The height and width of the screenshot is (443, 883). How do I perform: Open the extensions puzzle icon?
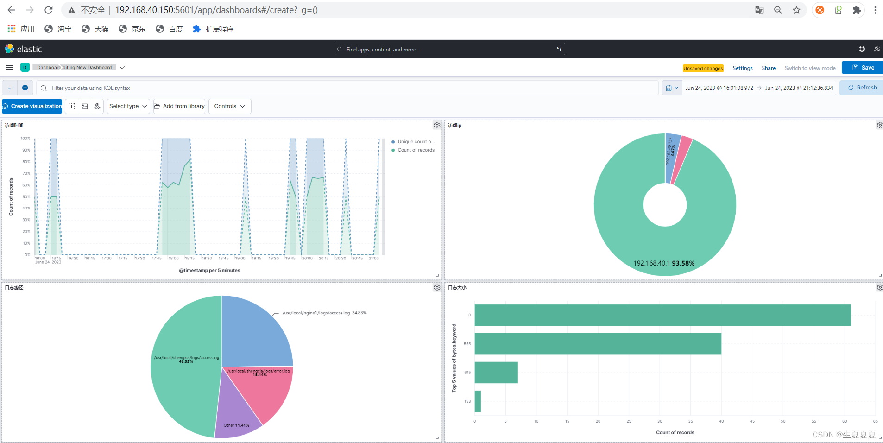857,10
